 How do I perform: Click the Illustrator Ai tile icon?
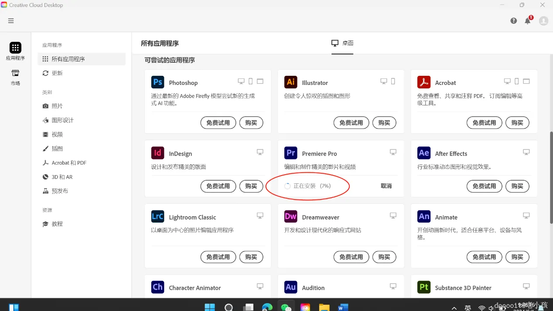[290, 82]
